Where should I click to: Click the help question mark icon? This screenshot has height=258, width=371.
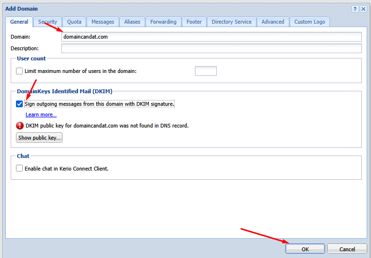[356, 9]
